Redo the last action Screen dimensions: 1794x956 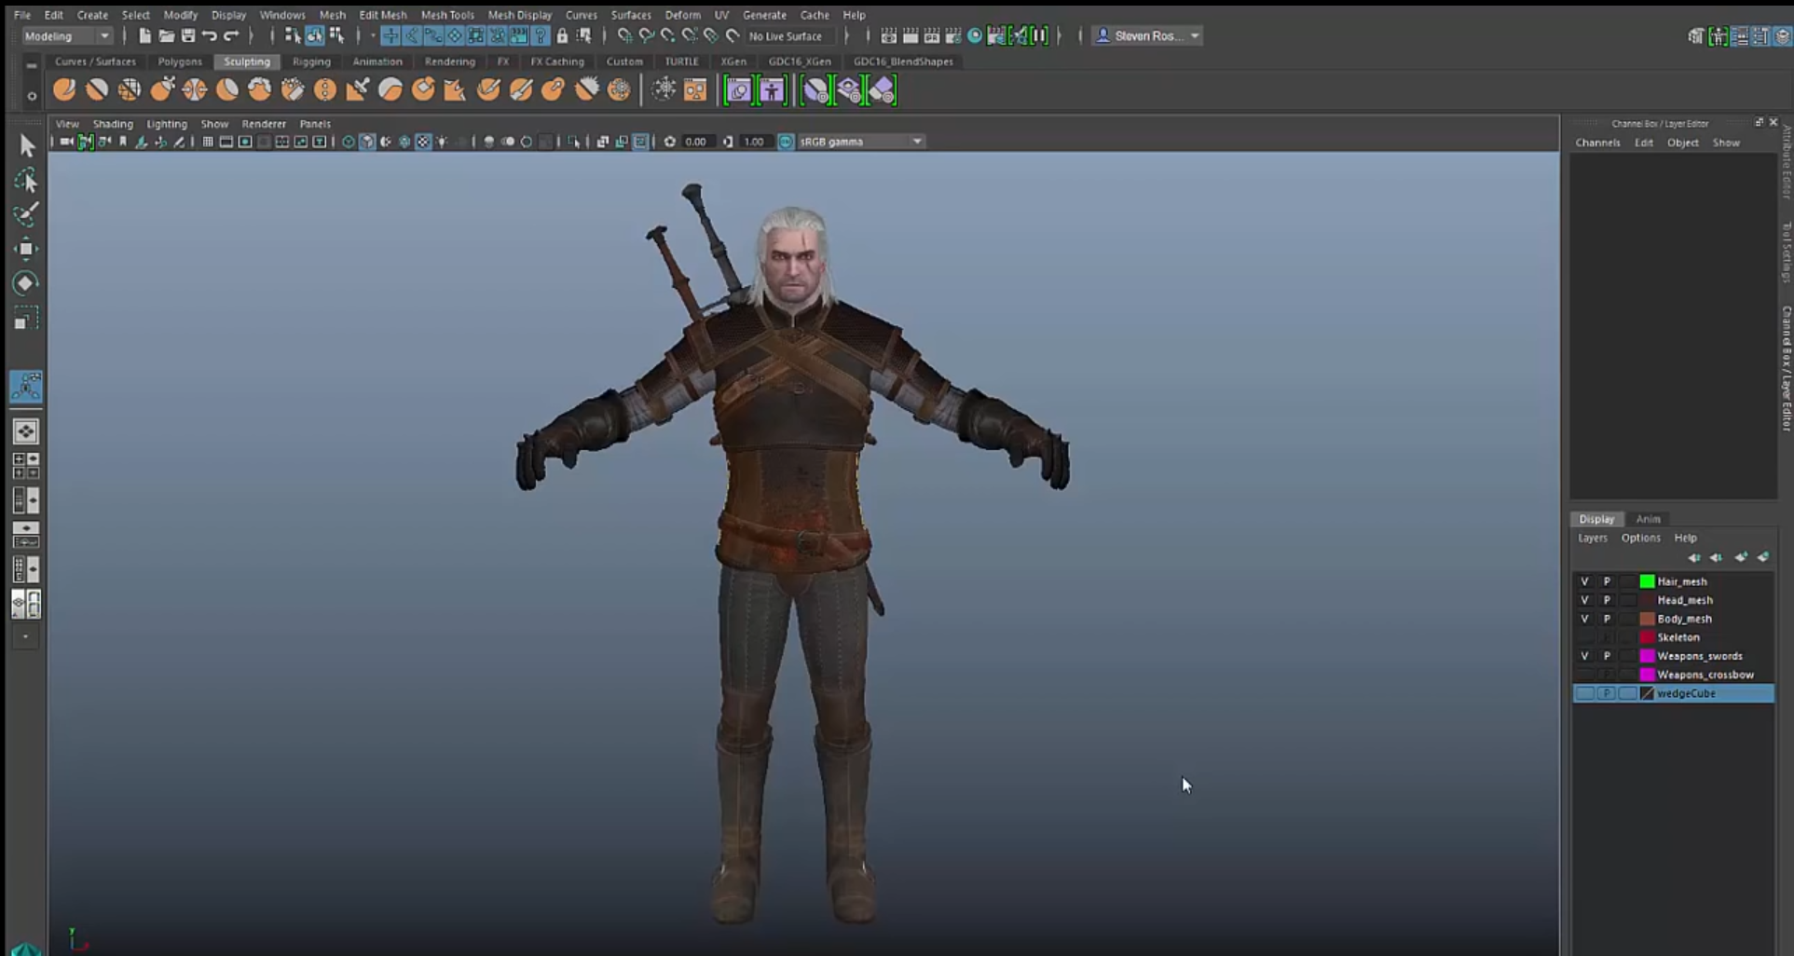click(231, 35)
